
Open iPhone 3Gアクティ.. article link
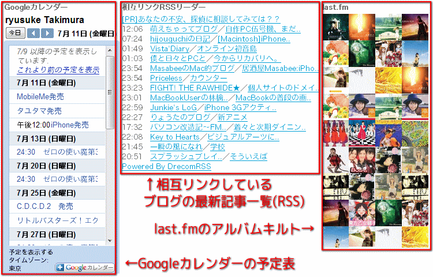240,107
